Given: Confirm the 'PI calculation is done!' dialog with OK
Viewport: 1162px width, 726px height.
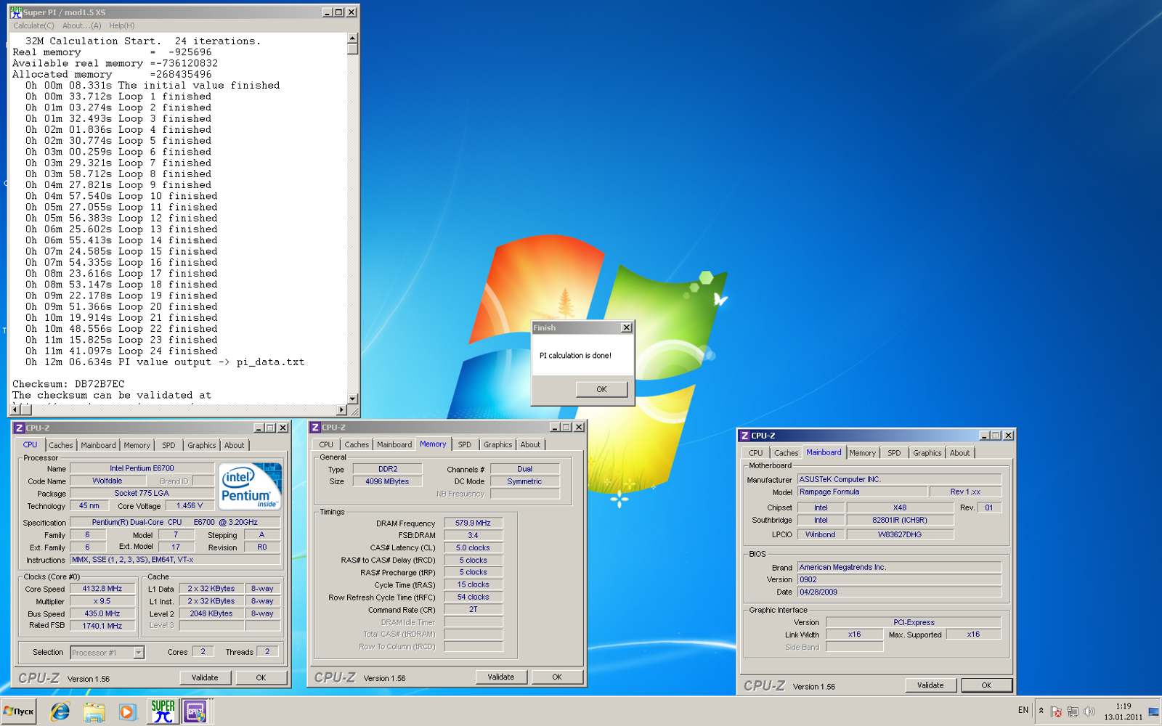Looking at the screenshot, I should (x=601, y=389).
